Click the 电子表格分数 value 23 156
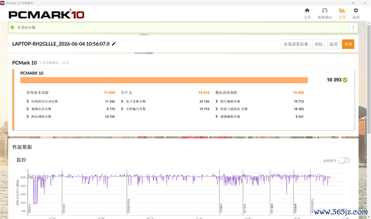This screenshot has height=219, width=371. (x=204, y=101)
